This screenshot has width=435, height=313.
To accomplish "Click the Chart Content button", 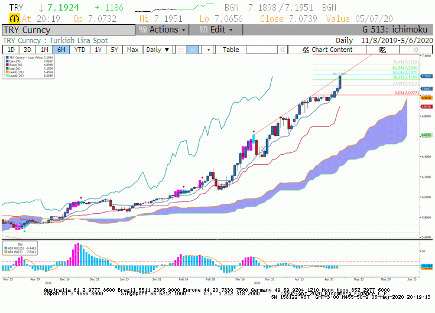I will point(327,50).
